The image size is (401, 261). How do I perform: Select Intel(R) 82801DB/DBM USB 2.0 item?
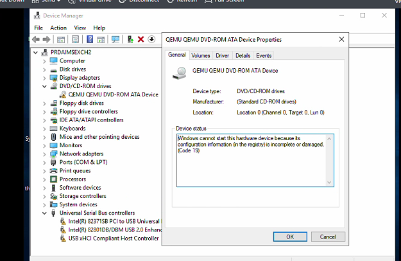click(x=115, y=230)
